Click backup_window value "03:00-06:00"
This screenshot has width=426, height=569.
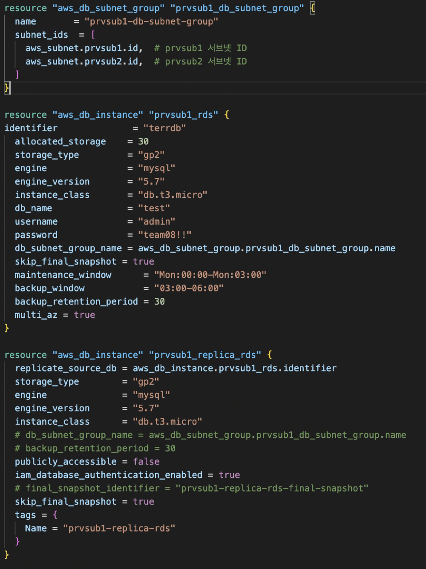(x=189, y=288)
